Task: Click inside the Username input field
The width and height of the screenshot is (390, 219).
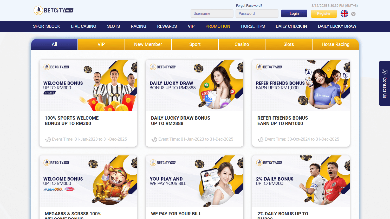Action: coord(212,13)
